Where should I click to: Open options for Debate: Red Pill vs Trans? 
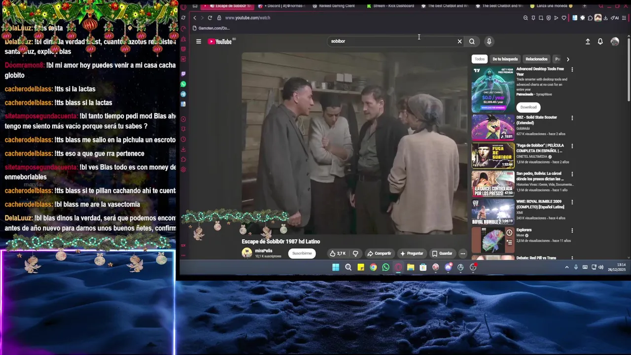[x=572, y=258]
